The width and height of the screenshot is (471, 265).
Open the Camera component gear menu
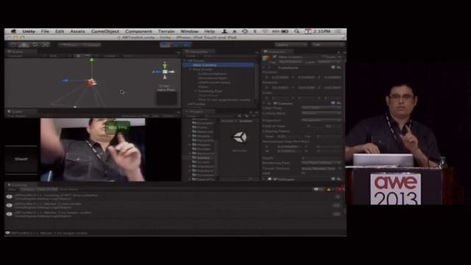(x=339, y=103)
